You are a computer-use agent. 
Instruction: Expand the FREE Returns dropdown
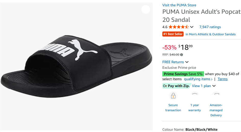click(x=187, y=62)
